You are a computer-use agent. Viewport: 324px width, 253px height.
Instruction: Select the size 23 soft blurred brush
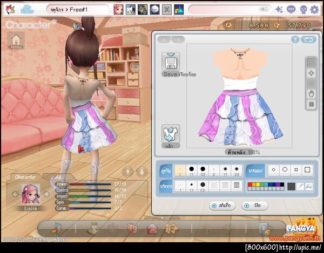point(237,170)
